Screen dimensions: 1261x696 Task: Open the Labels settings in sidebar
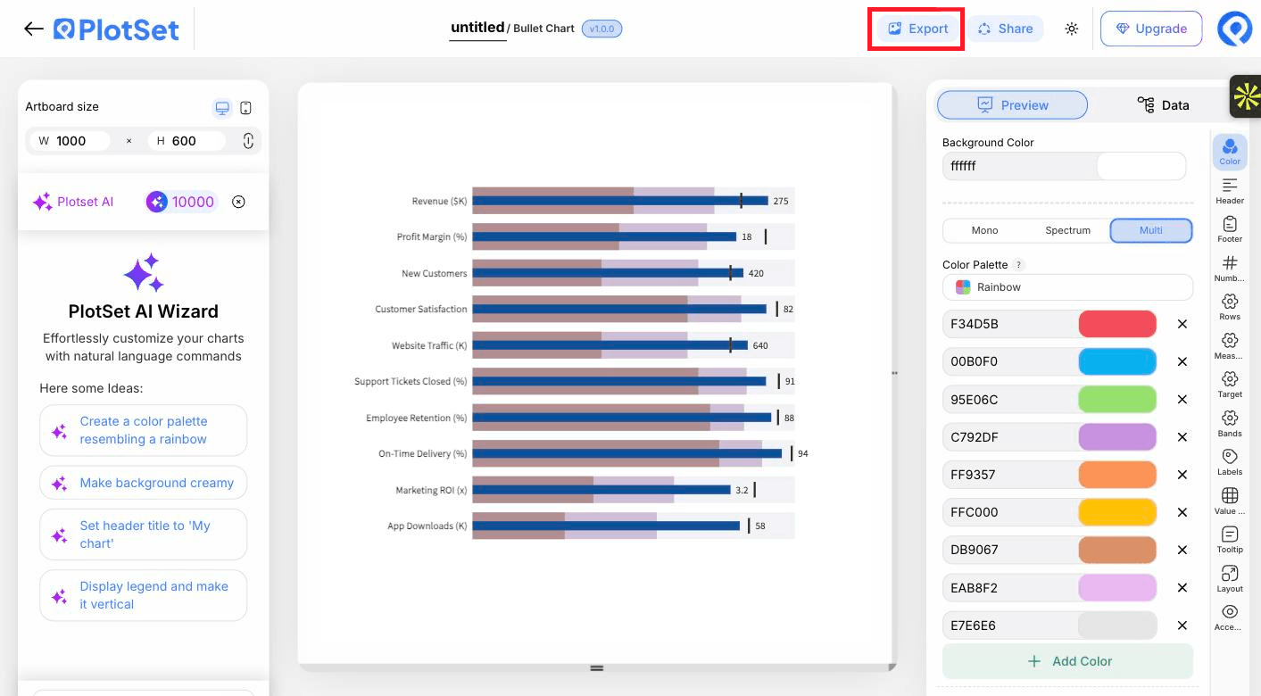pos(1230,462)
